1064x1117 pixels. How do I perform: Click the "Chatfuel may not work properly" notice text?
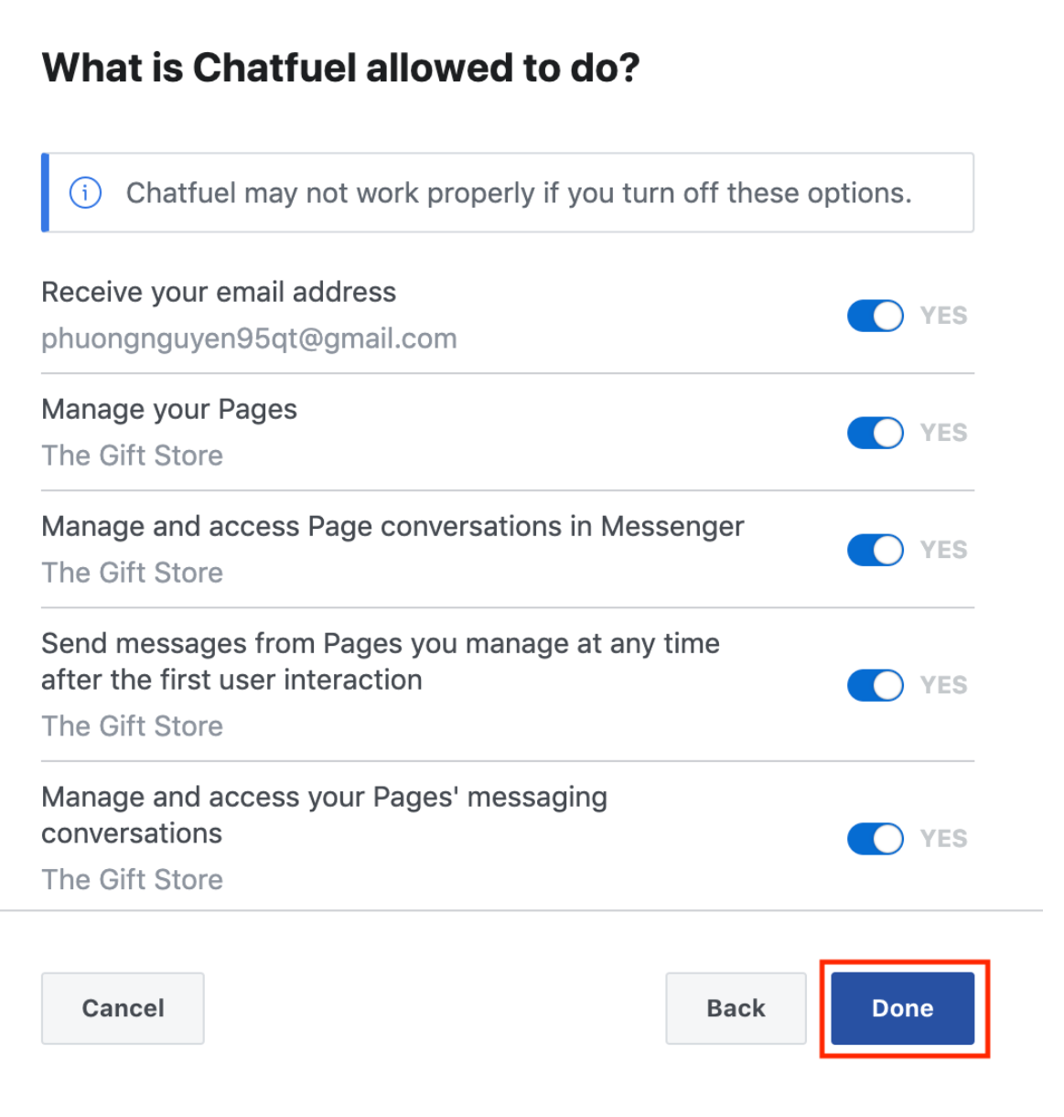(519, 193)
